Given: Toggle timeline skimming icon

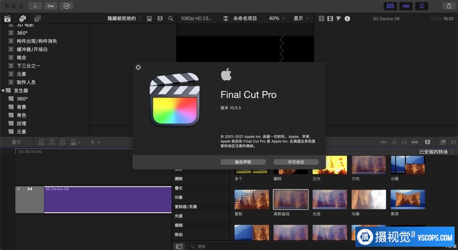Looking at the screenshot, I should [x=383, y=142].
